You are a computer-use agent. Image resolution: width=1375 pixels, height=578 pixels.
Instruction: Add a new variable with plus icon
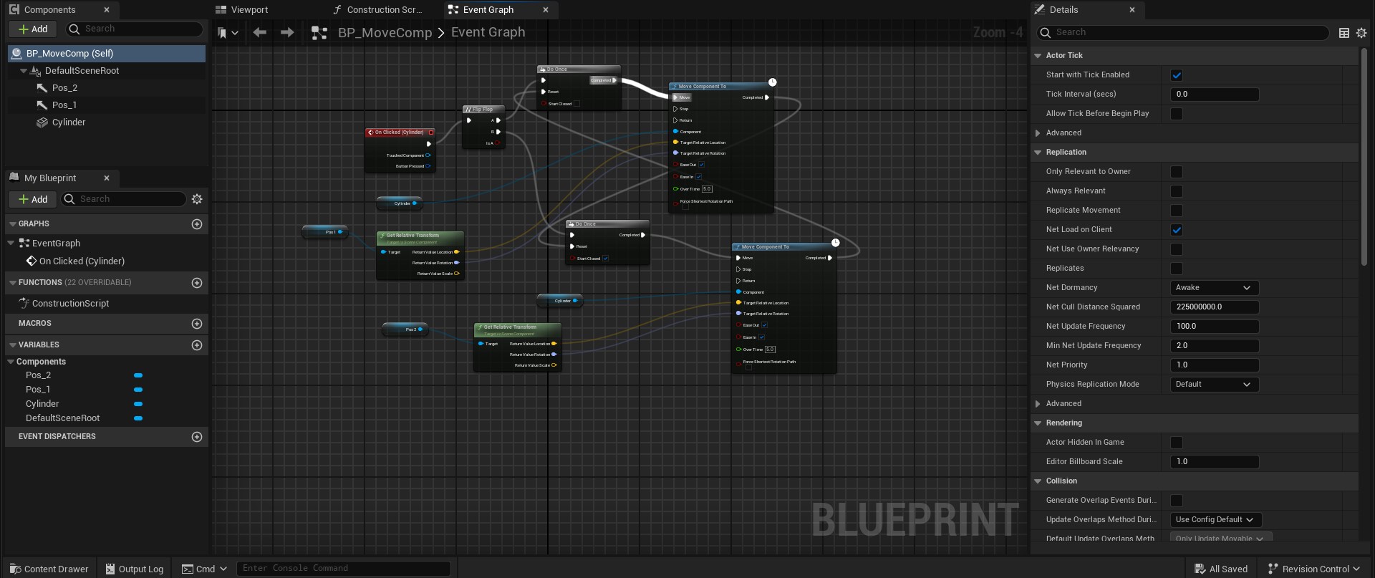[x=197, y=345]
